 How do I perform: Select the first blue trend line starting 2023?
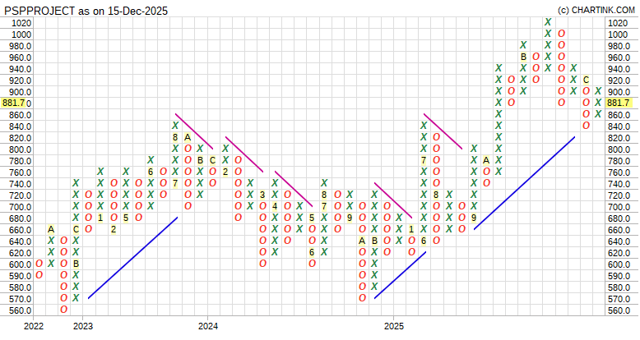[132, 257]
